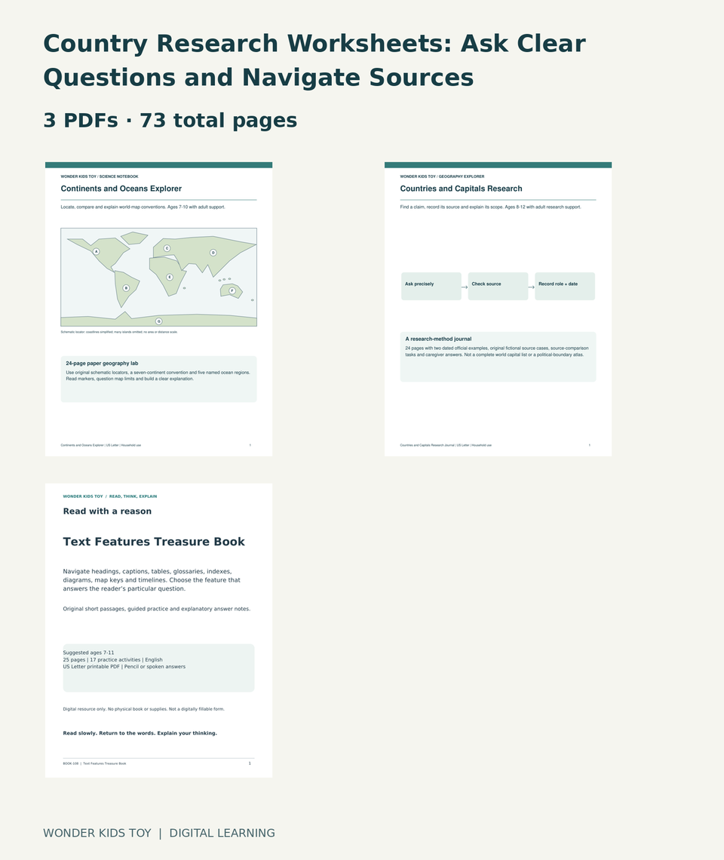Viewport: 724px width, 860px height.
Task: Click the 'Record role + date' step box
Action: tap(565, 286)
